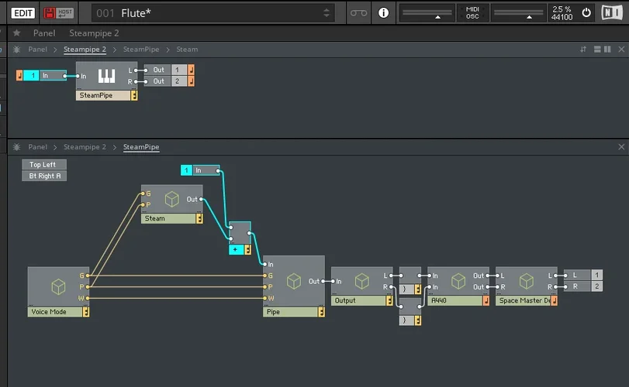Select the Voice Mode macro module
Screen dimensions: 629x387
tap(58, 286)
